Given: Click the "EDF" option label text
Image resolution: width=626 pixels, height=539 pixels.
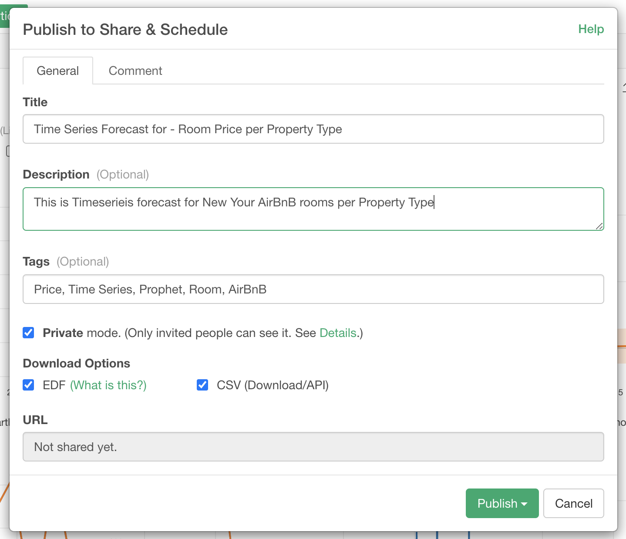Looking at the screenshot, I should click(54, 385).
